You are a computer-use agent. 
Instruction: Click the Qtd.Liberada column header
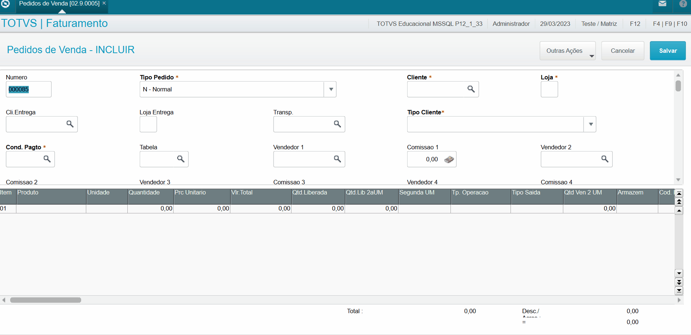[x=318, y=196]
